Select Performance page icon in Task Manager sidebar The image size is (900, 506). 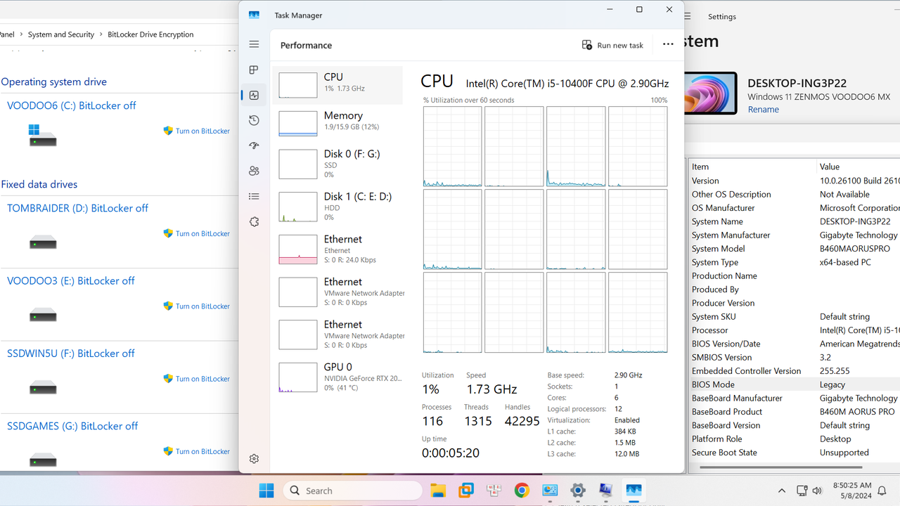coord(254,95)
